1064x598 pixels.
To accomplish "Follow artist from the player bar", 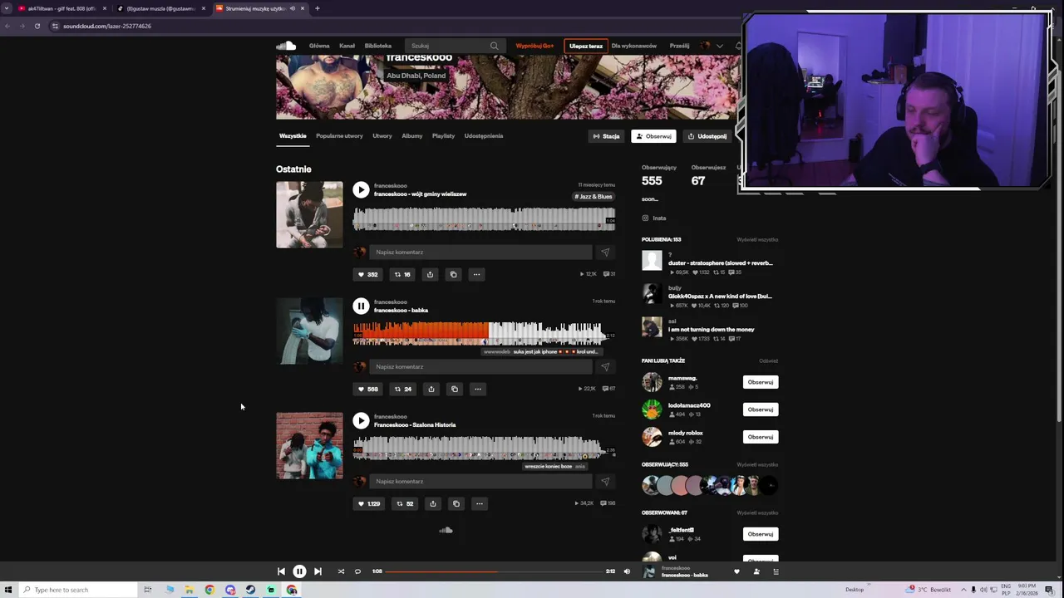I will point(756,571).
